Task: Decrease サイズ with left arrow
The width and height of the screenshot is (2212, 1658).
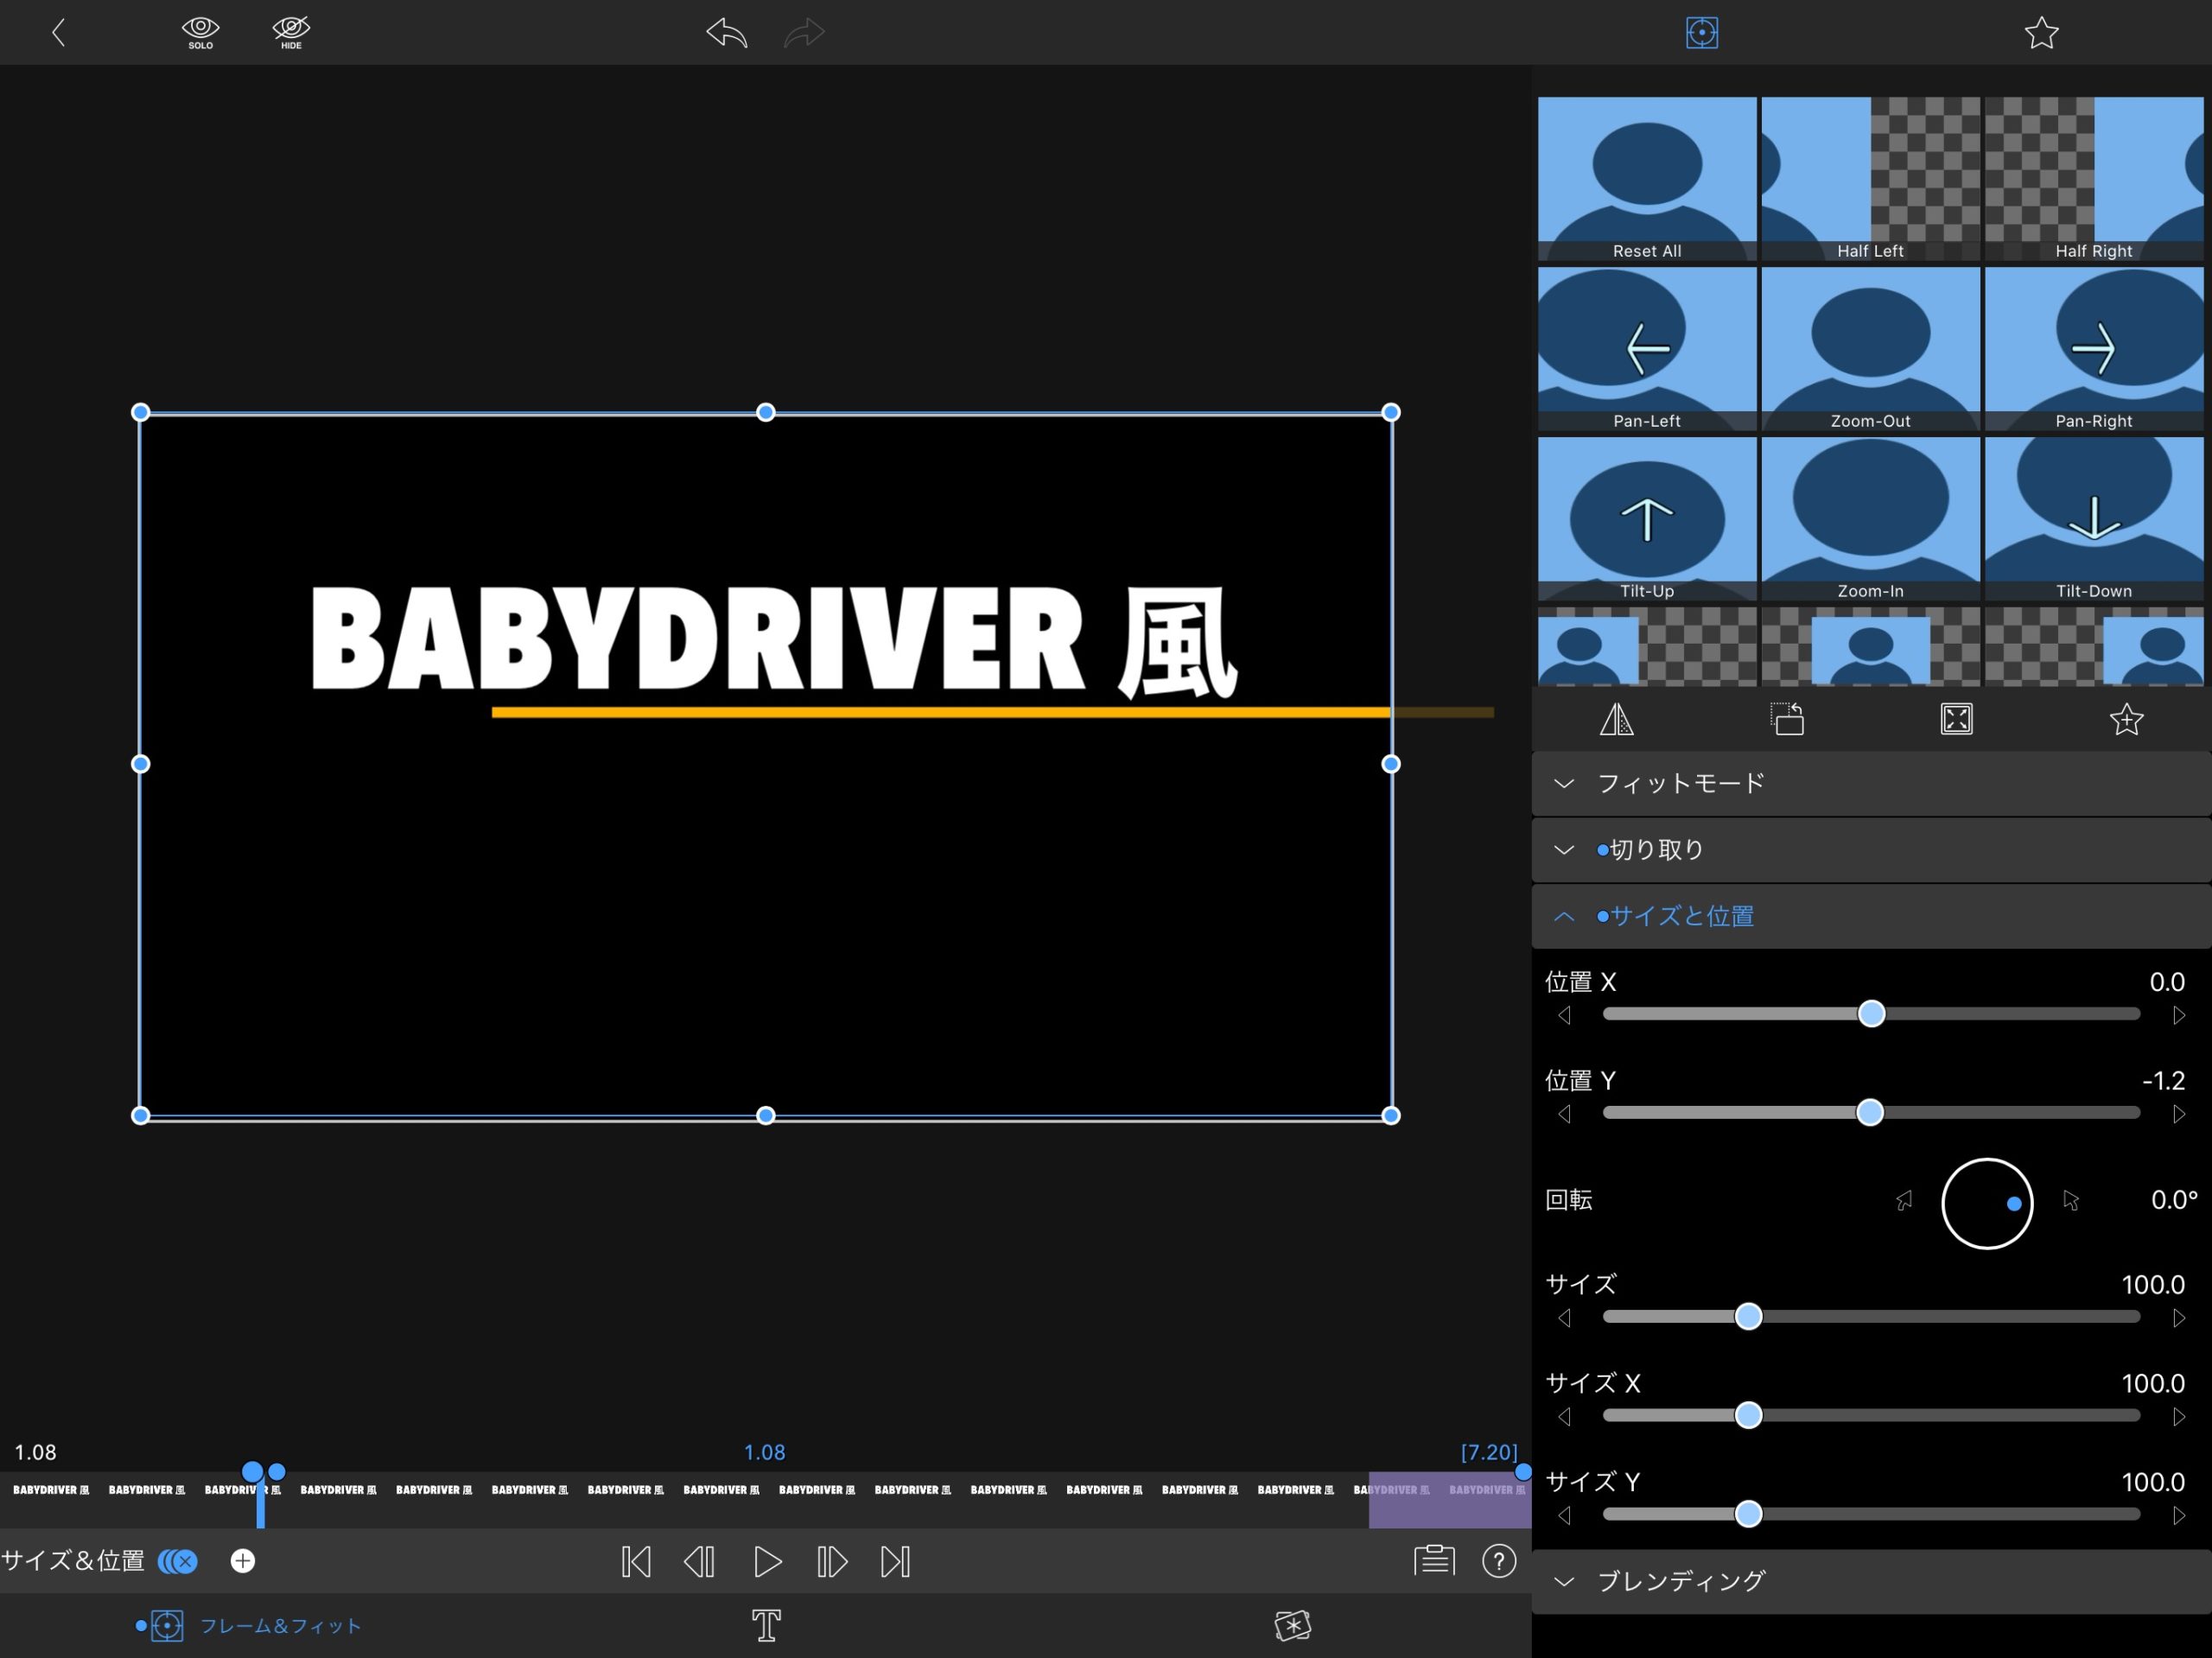Action: click(x=1565, y=1318)
